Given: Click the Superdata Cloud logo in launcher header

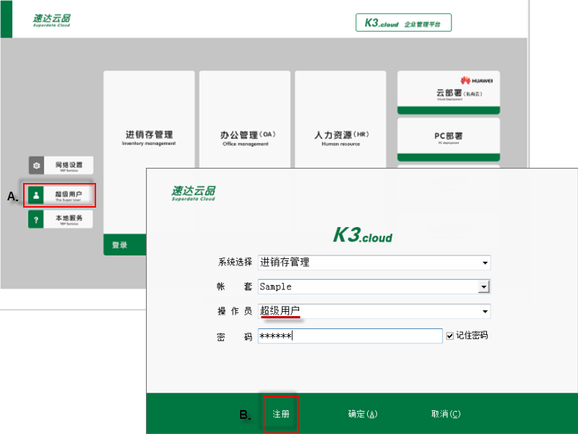Looking at the screenshot, I should [51, 20].
